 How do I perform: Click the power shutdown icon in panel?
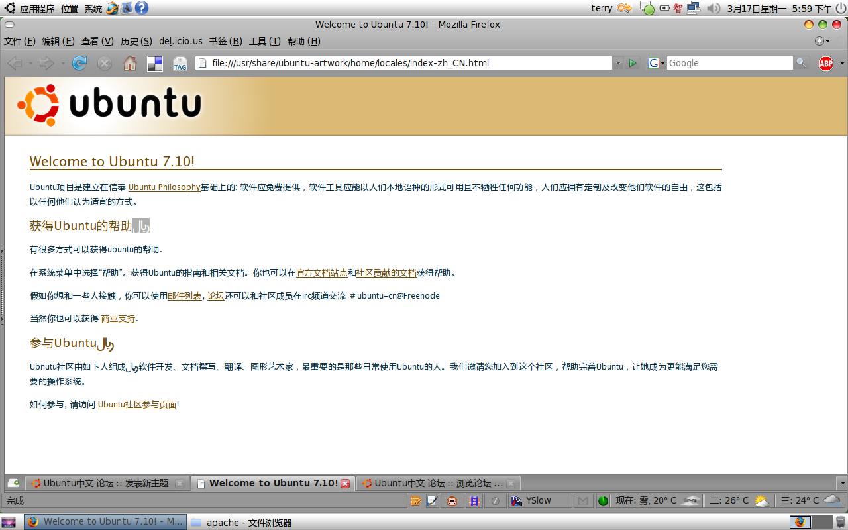(x=840, y=8)
